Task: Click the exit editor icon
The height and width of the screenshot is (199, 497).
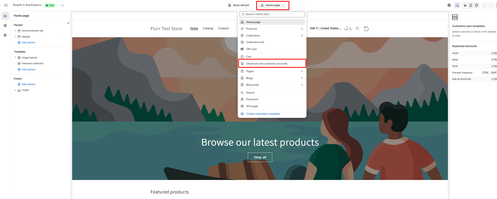Action: pos(6,5)
